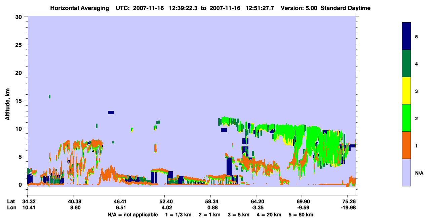
Task: Click the bright green level 2 colorbar segment
Action: point(406,118)
